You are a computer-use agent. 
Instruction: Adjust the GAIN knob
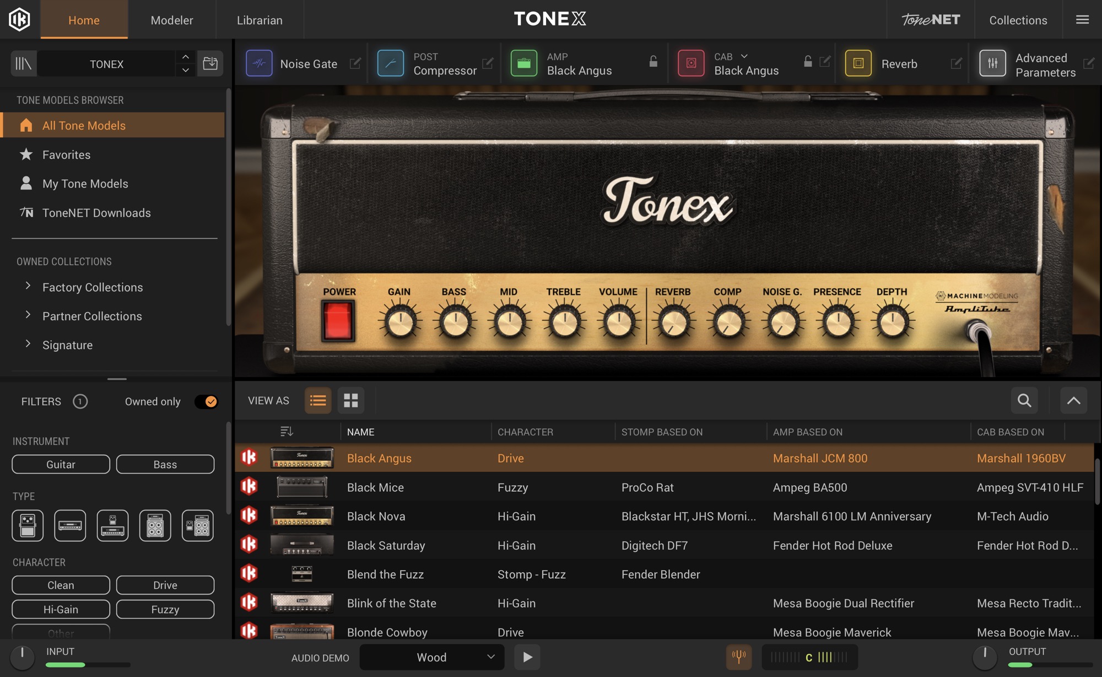(x=400, y=323)
